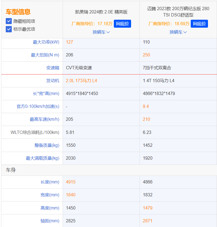The width and height of the screenshot is (217, 227).
Task: Click 询底价 for the 凯美瑞 2024款
Action: [122, 24]
